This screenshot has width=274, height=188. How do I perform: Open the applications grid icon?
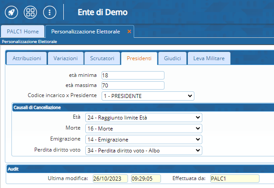30,12
